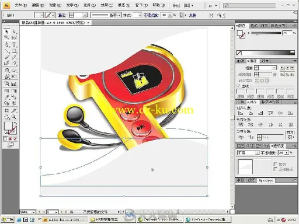Open the zoom level dropdown at bottom left
The height and width of the screenshot is (224, 299).
[x=33, y=212]
